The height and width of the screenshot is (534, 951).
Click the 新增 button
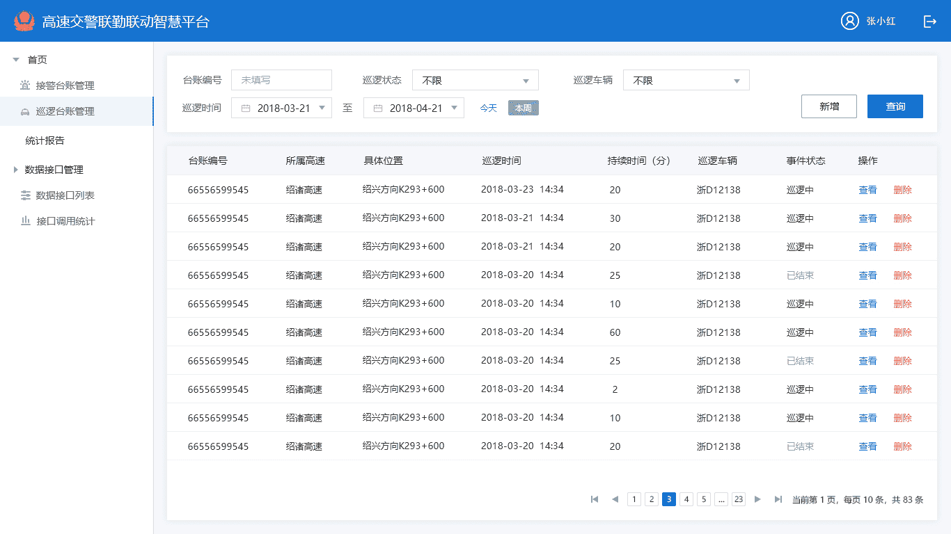point(828,106)
